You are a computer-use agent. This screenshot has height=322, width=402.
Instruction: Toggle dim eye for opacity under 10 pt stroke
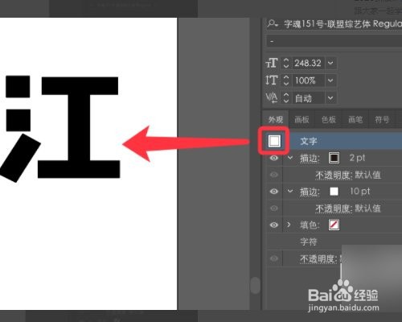tap(274, 208)
